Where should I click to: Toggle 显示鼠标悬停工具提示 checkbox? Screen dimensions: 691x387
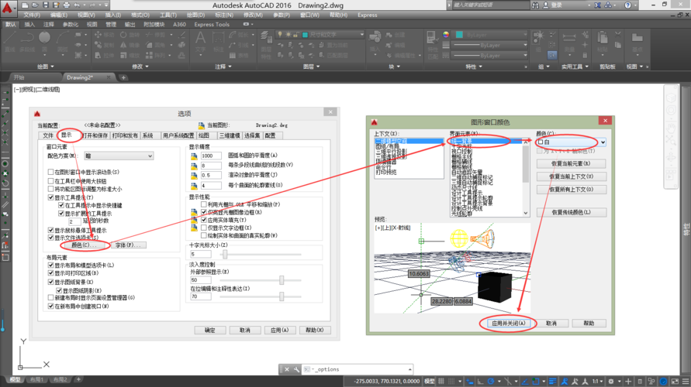click(x=50, y=230)
